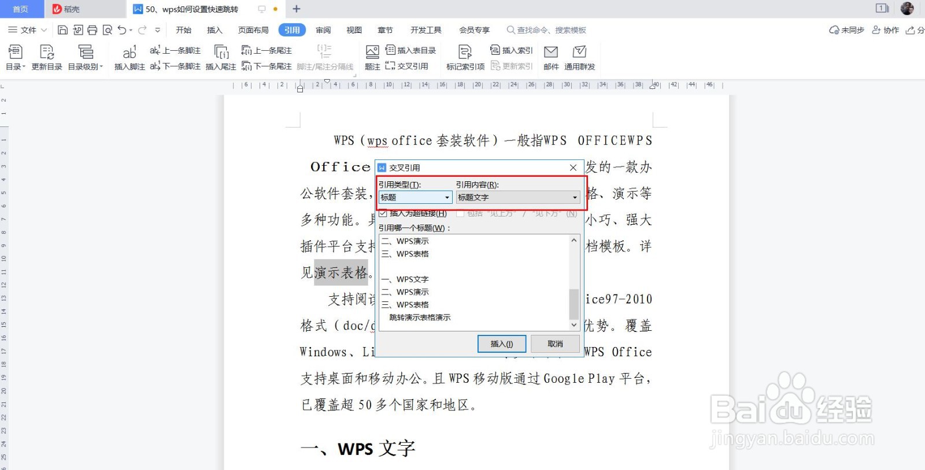Image resolution: width=925 pixels, height=470 pixels.
Task: Select 一、WPS文字 heading in list
Action: click(405, 279)
